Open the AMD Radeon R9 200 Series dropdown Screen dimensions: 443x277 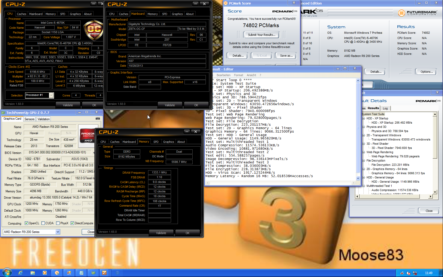(58, 232)
